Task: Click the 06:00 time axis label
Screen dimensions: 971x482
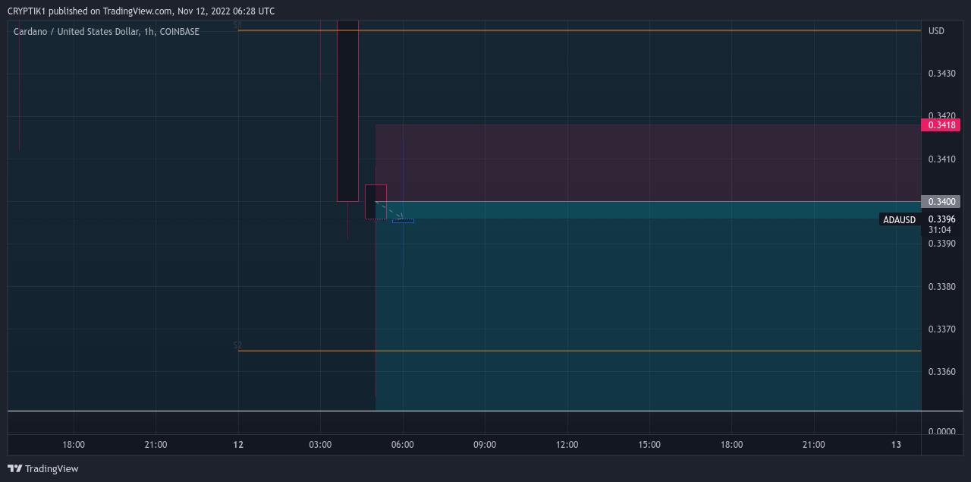Action: tap(403, 445)
